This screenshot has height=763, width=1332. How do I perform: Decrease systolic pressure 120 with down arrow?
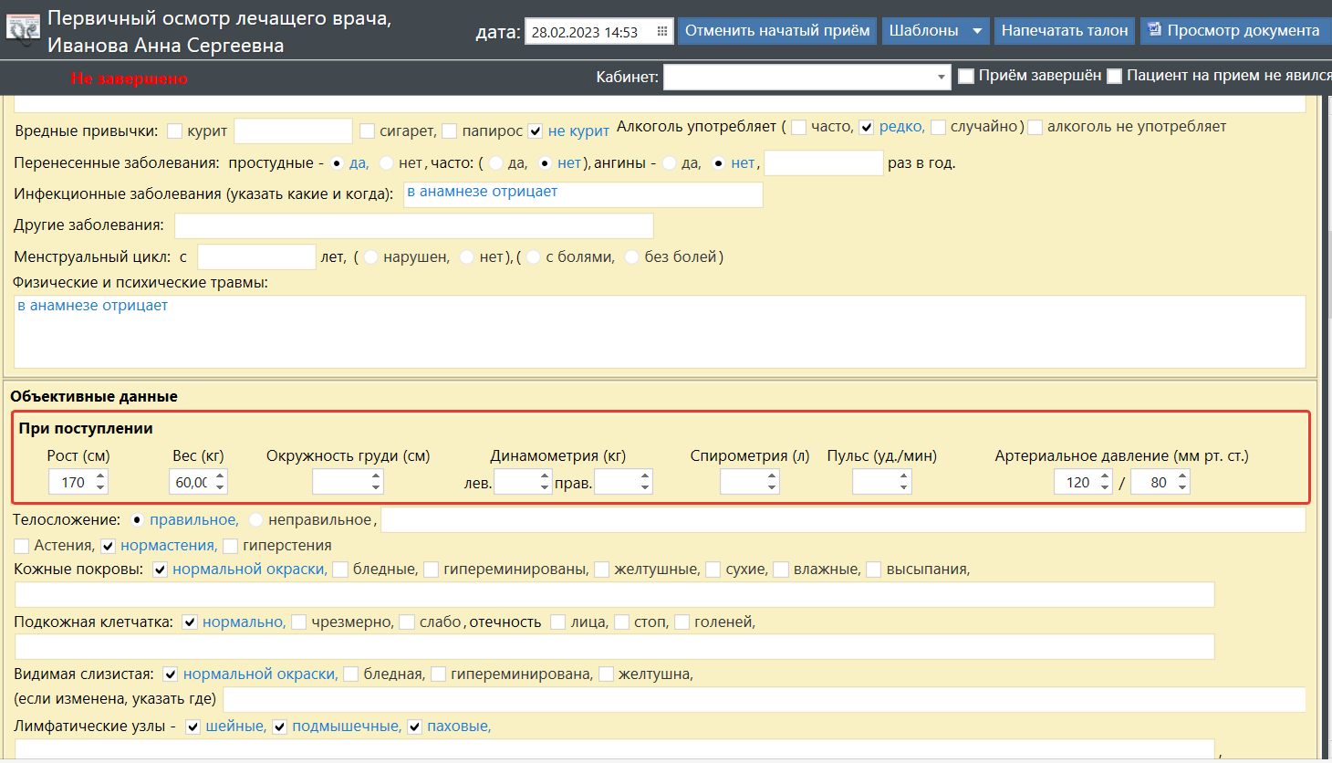tap(1105, 487)
